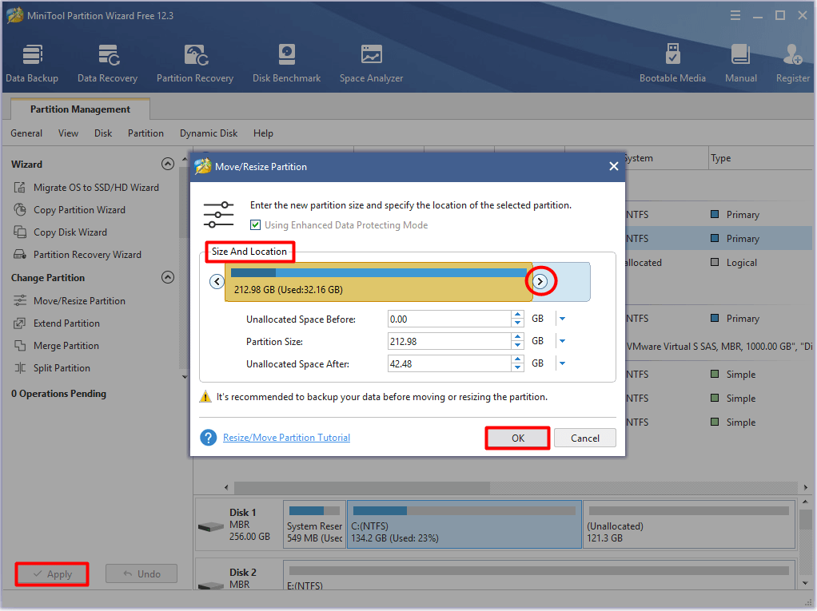Click Extend Partition in sidebar
Screen dimensions: 817x611
[x=66, y=323]
